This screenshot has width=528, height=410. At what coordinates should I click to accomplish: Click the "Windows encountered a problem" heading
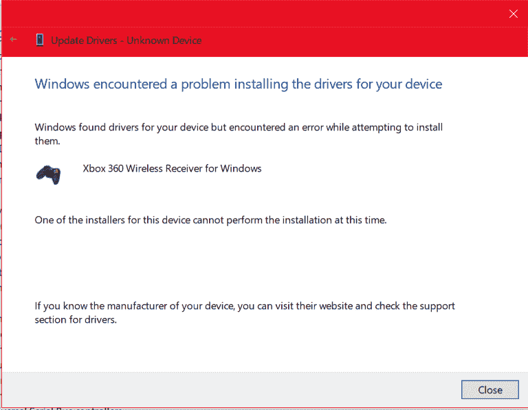click(x=239, y=84)
